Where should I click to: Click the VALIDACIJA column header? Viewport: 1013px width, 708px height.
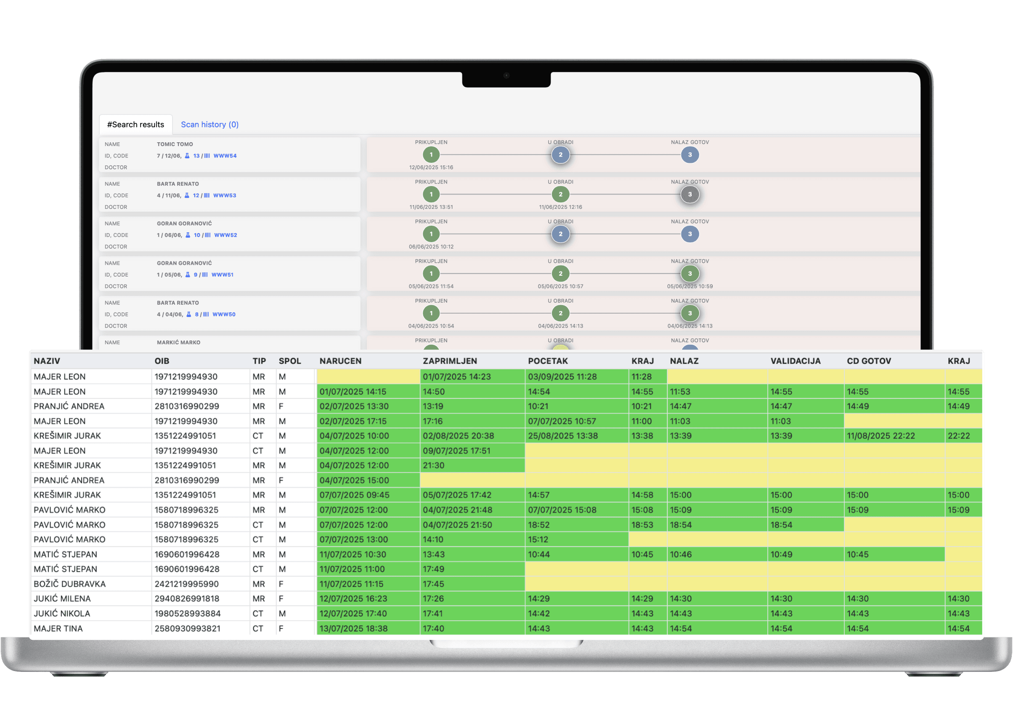click(795, 361)
